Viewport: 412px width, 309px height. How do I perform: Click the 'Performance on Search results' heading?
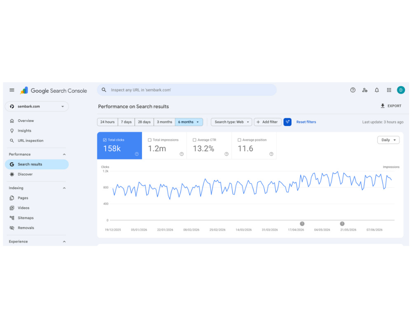coord(133,106)
